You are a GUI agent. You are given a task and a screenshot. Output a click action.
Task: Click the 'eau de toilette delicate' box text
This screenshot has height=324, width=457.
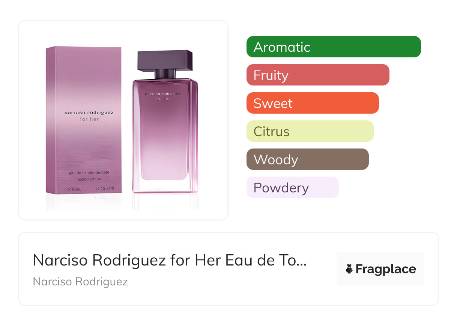(x=89, y=173)
